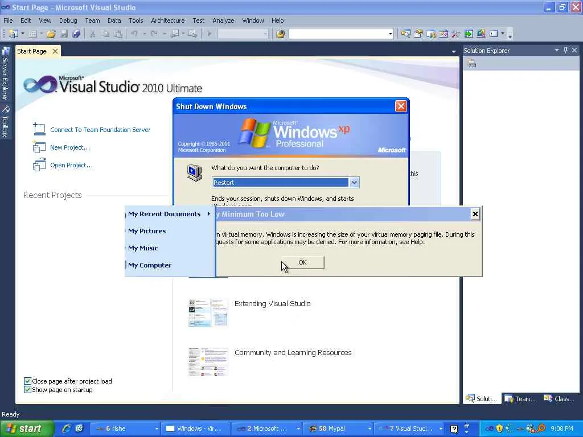The height and width of the screenshot is (437, 583).
Task: Click the New Project toolbar icon
Action: (14, 34)
